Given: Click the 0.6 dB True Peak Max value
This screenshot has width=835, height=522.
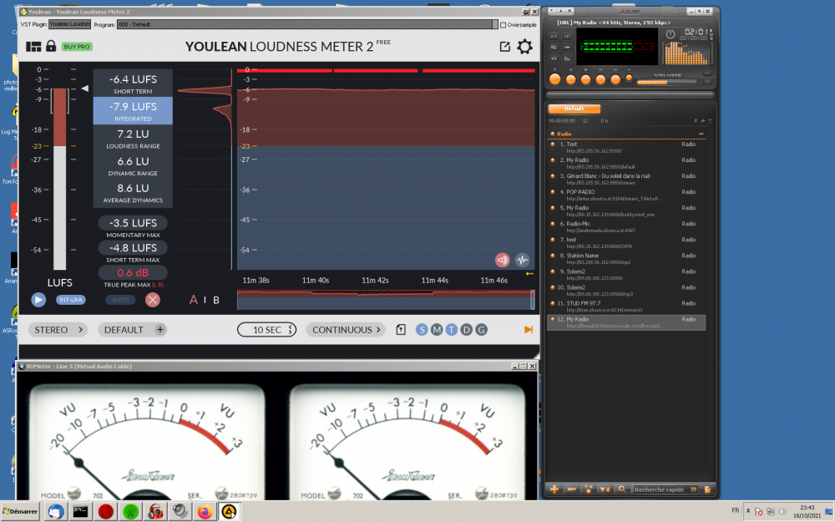Looking at the screenshot, I should (x=133, y=273).
